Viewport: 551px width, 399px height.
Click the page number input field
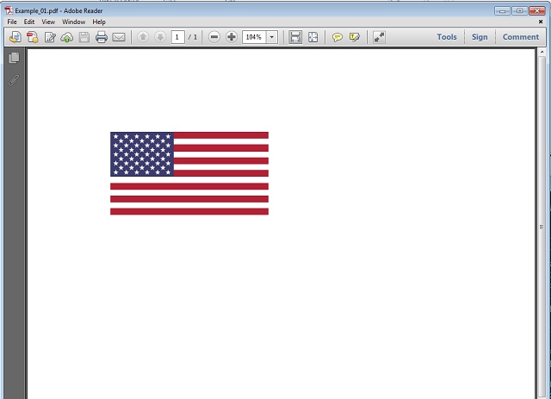178,37
